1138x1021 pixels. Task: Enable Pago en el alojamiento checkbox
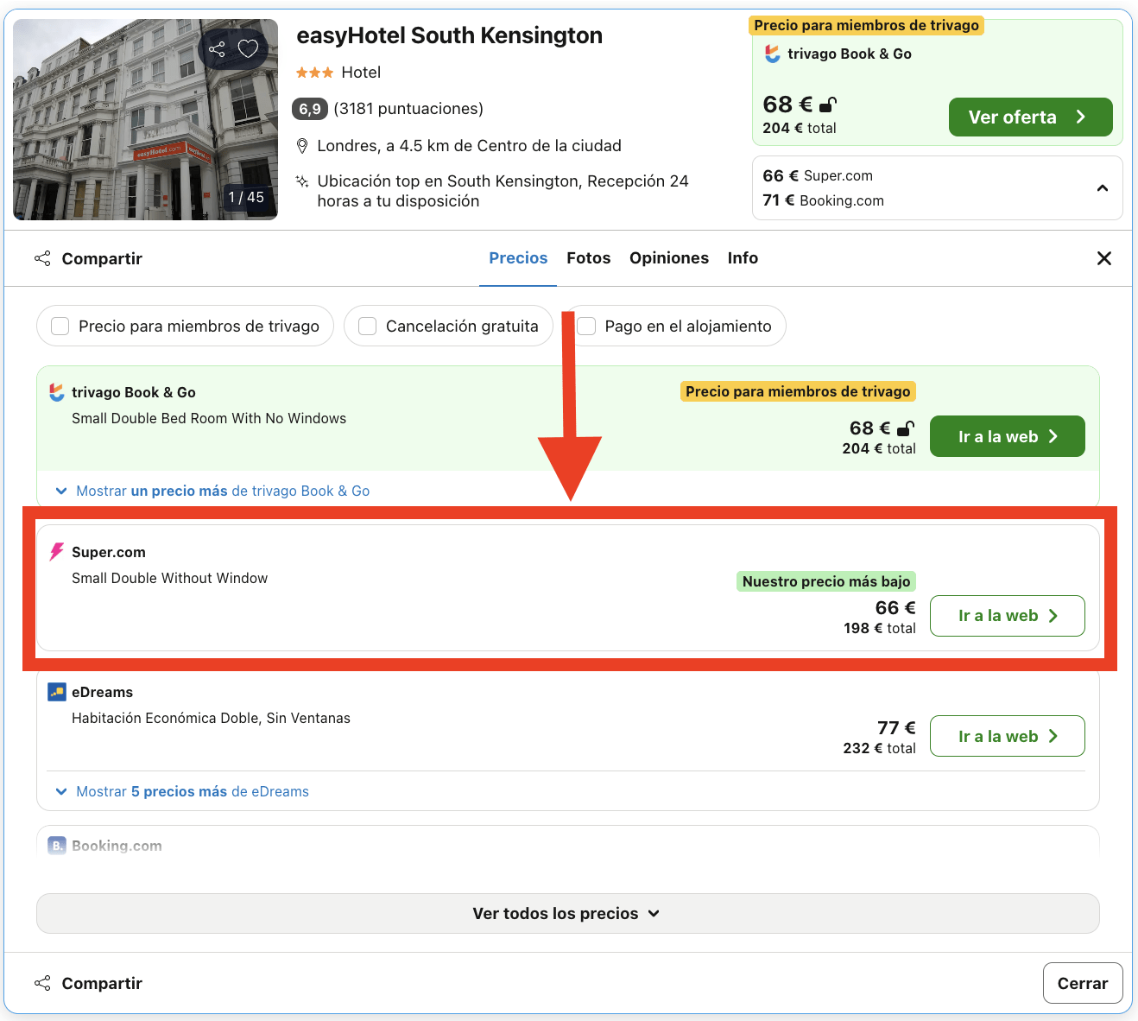(x=586, y=326)
